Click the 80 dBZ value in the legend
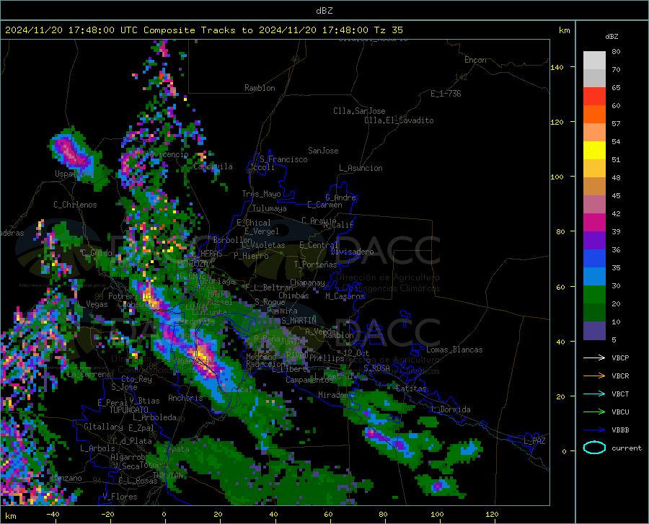The width and height of the screenshot is (649, 524). 616,51
